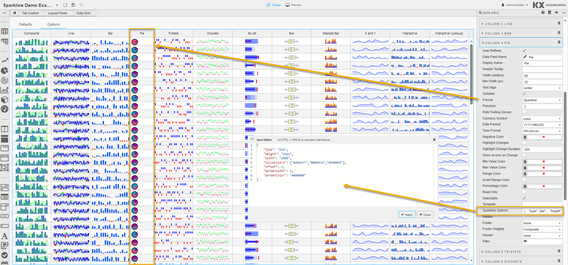
Task: Expand the Column 3 Bar section
Action: [498, 34]
